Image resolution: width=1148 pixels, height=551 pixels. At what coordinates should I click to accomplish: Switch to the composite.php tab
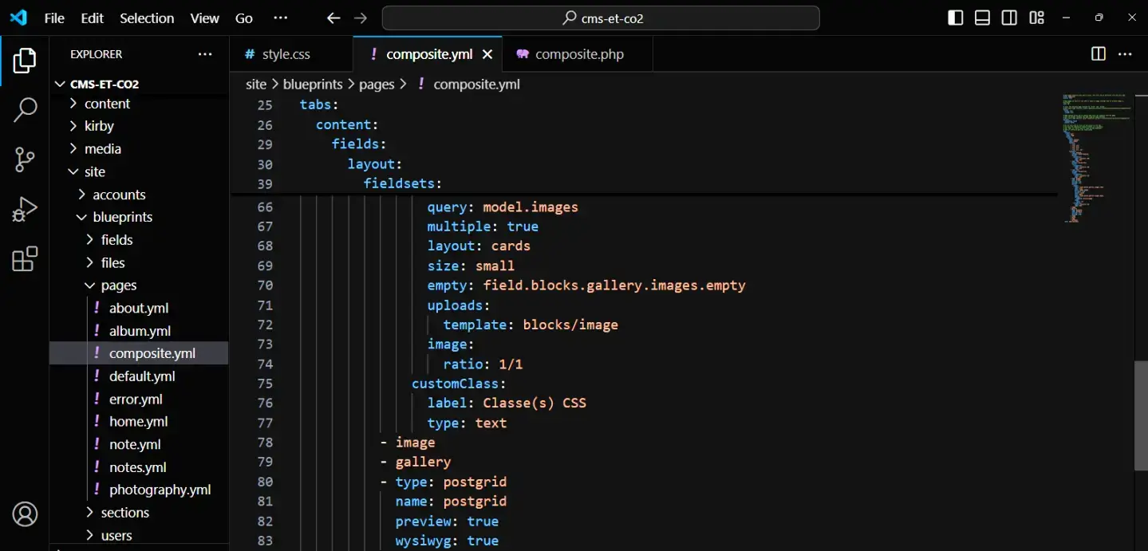[x=578, y=54]
